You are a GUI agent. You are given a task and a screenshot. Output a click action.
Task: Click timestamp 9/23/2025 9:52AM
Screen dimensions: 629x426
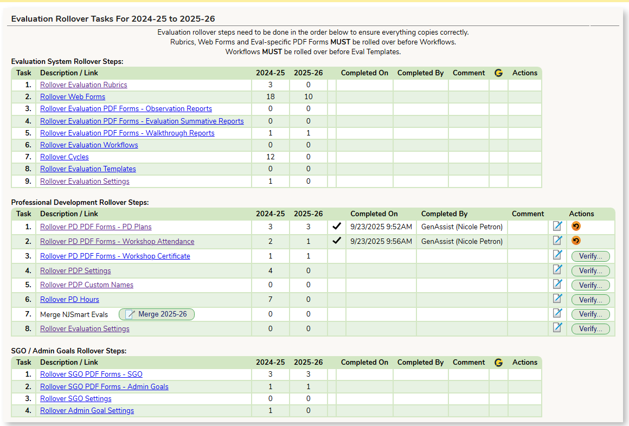(381, 227)
